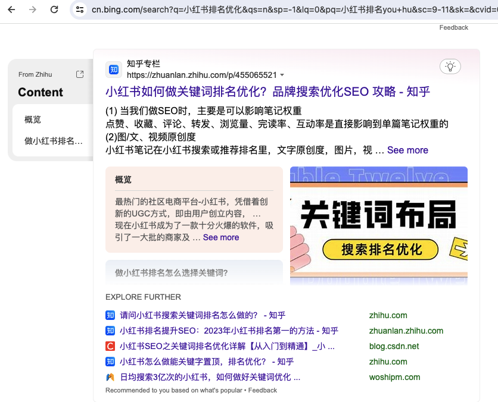
Task: Select 做小红书排名… in Content sidebar
Action: [x=54, y=141]
